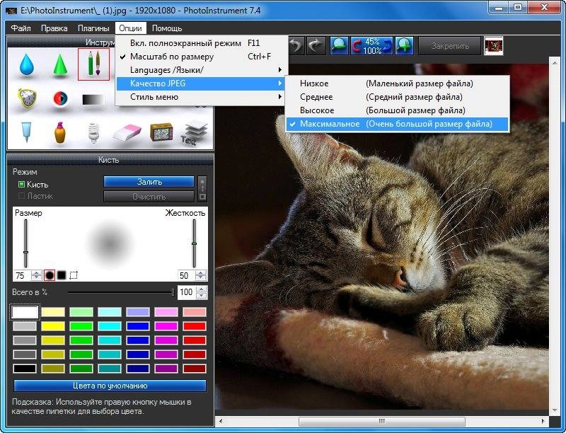This screenshot has height=433, width=566.
Task: Click the dotted selection rectangle icon
Action: tap(74, 275)
